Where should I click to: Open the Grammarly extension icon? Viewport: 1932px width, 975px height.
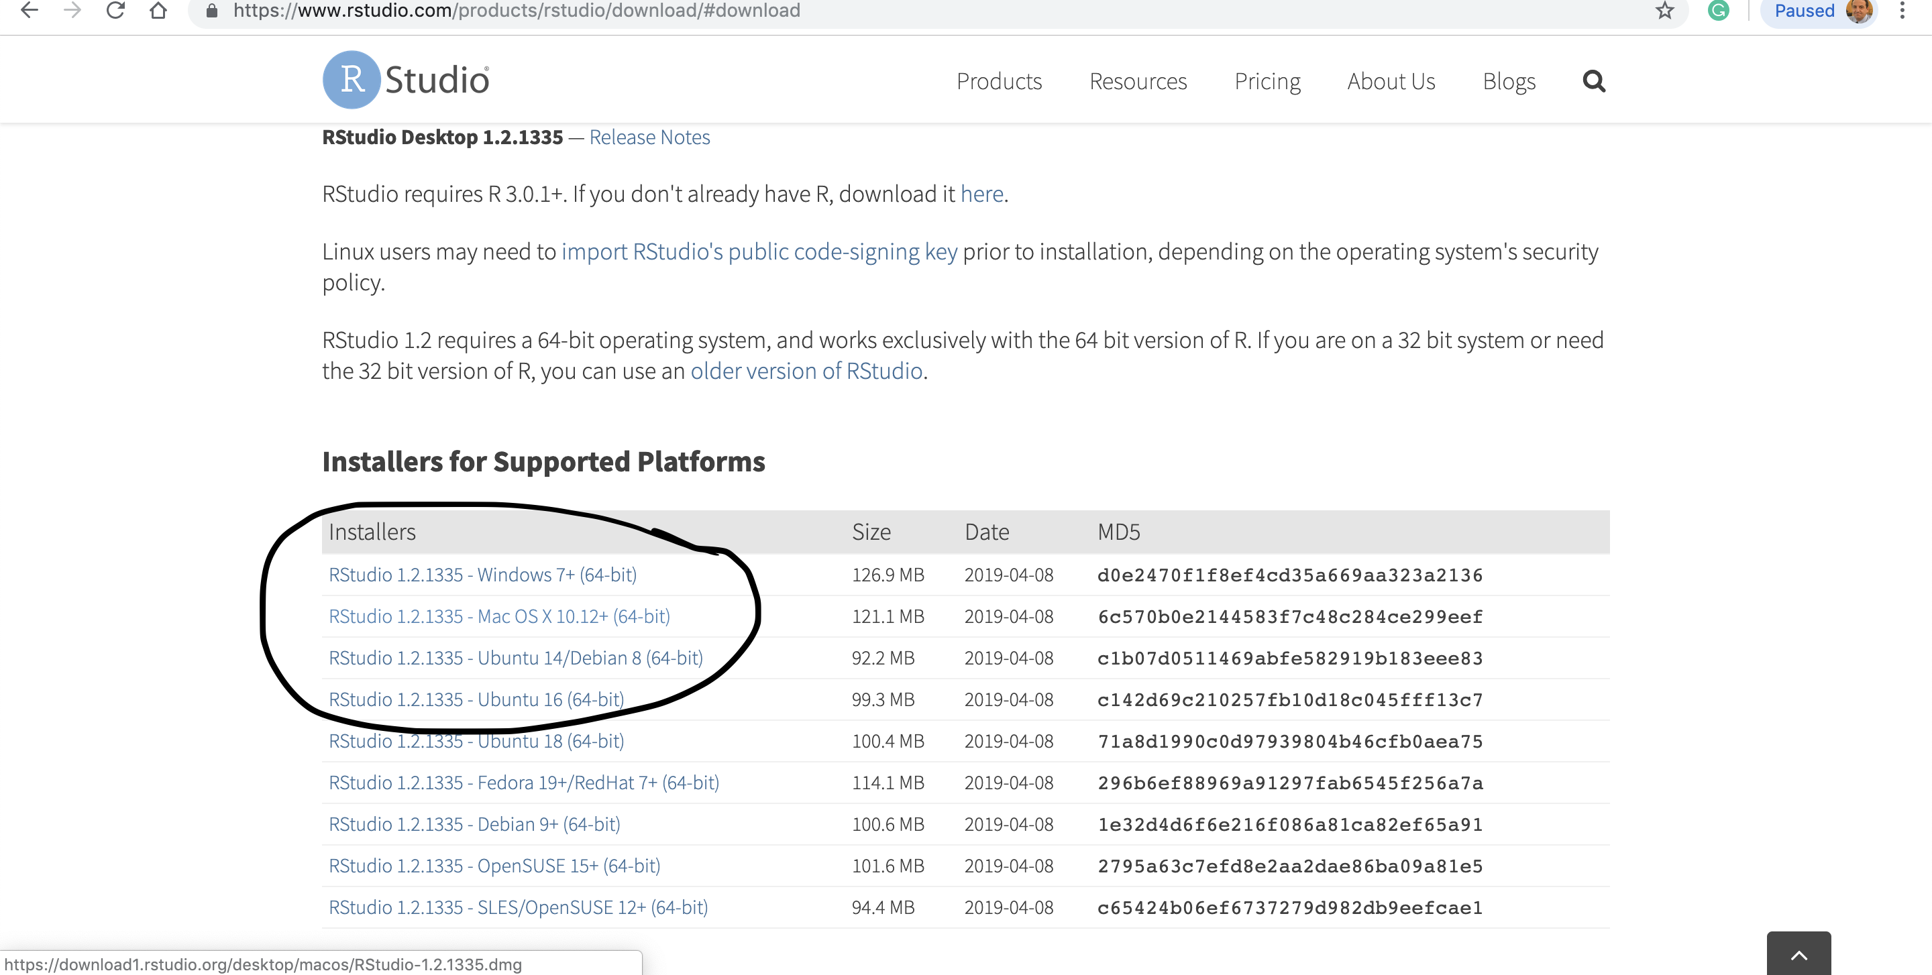pos(1717,11)
